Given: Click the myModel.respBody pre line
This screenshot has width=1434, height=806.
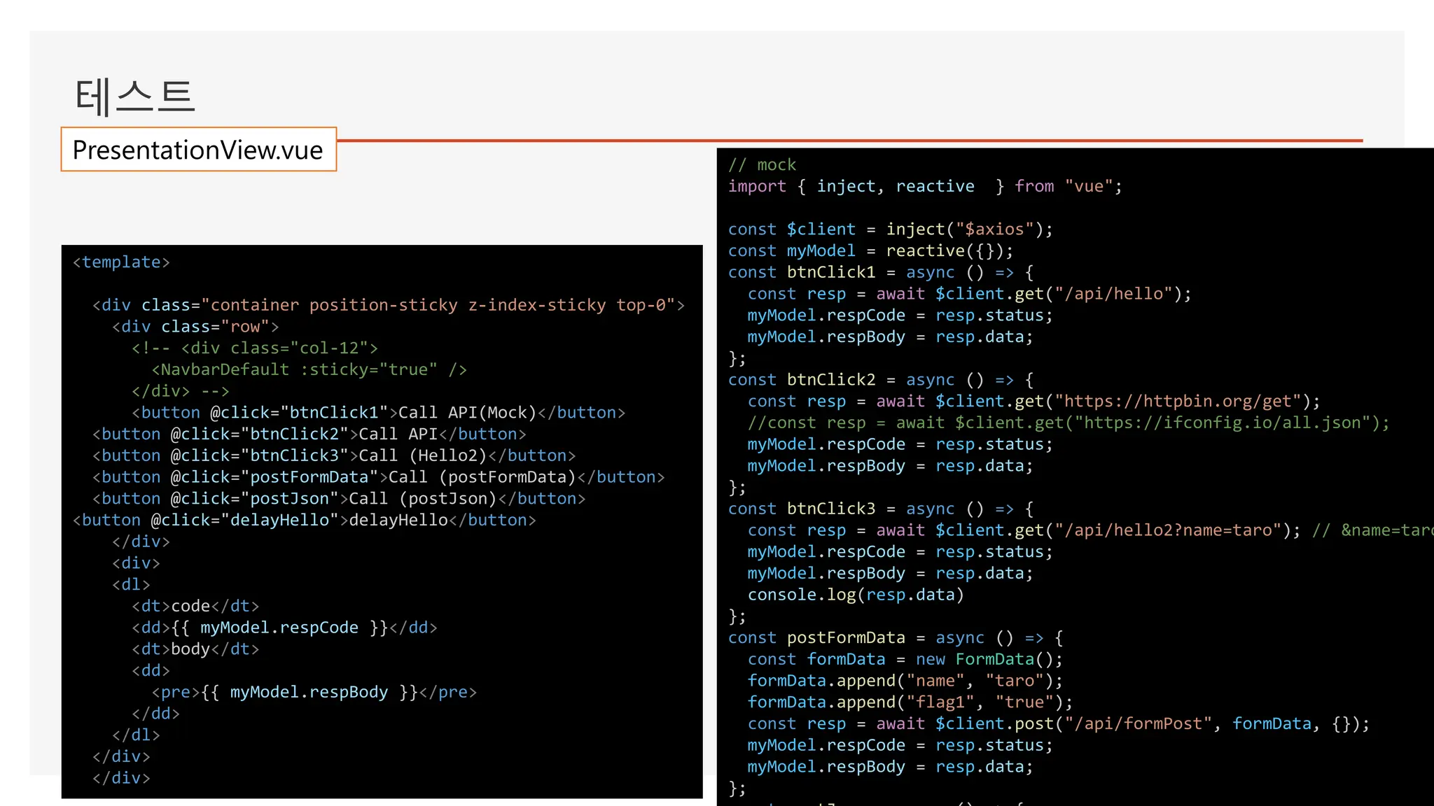Looking at the screenshot, I should [314, 692].
